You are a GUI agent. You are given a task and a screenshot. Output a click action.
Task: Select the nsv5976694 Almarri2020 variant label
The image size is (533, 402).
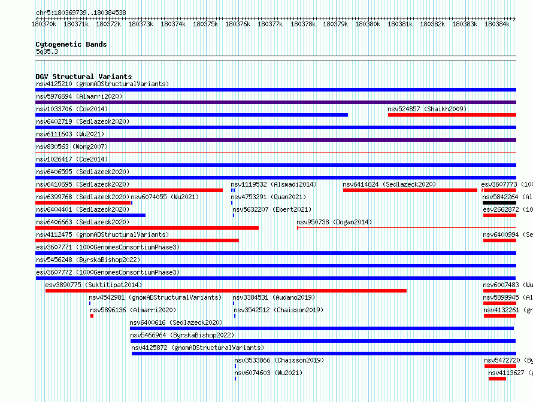79,96
